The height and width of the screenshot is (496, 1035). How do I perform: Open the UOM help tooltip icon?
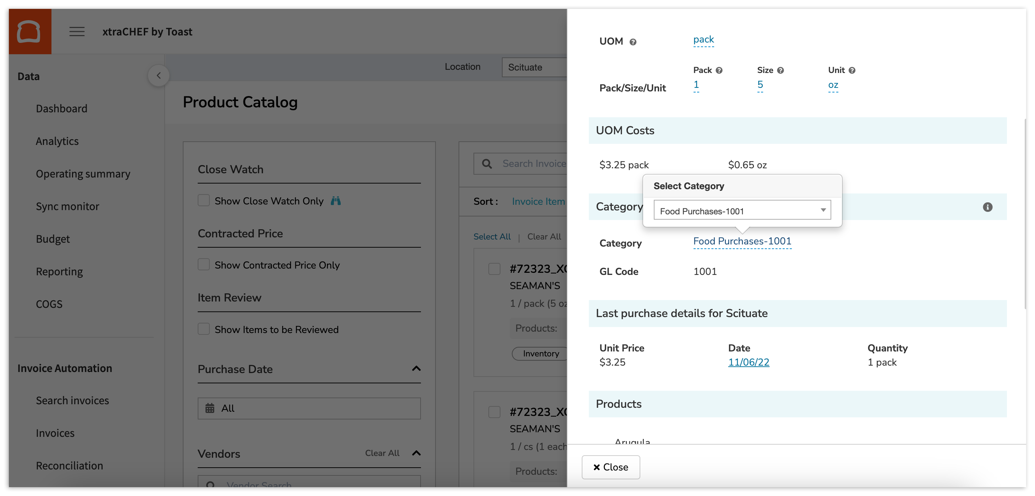pos(633,41)
